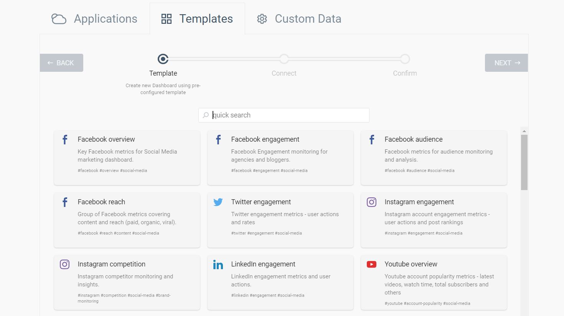Click the '#facebook #reach #content #social-media' tags
This screenshot has height=316, width=564.
click(x=118, y=233)
